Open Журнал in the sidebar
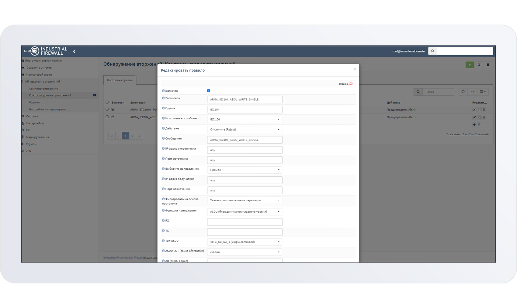 [34, 102]
